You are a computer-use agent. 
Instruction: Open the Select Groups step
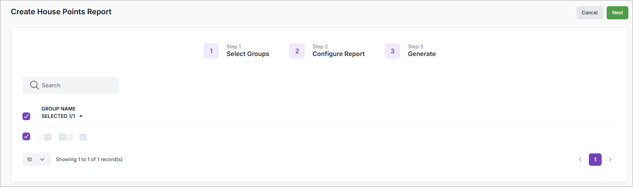(x=247, y=54)
